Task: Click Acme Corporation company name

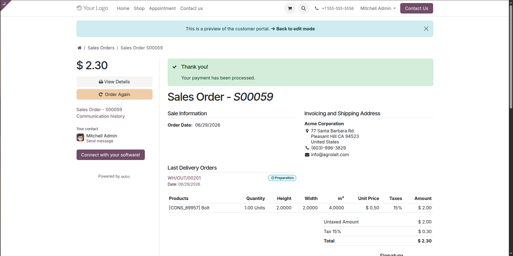Action: (324, 124)
